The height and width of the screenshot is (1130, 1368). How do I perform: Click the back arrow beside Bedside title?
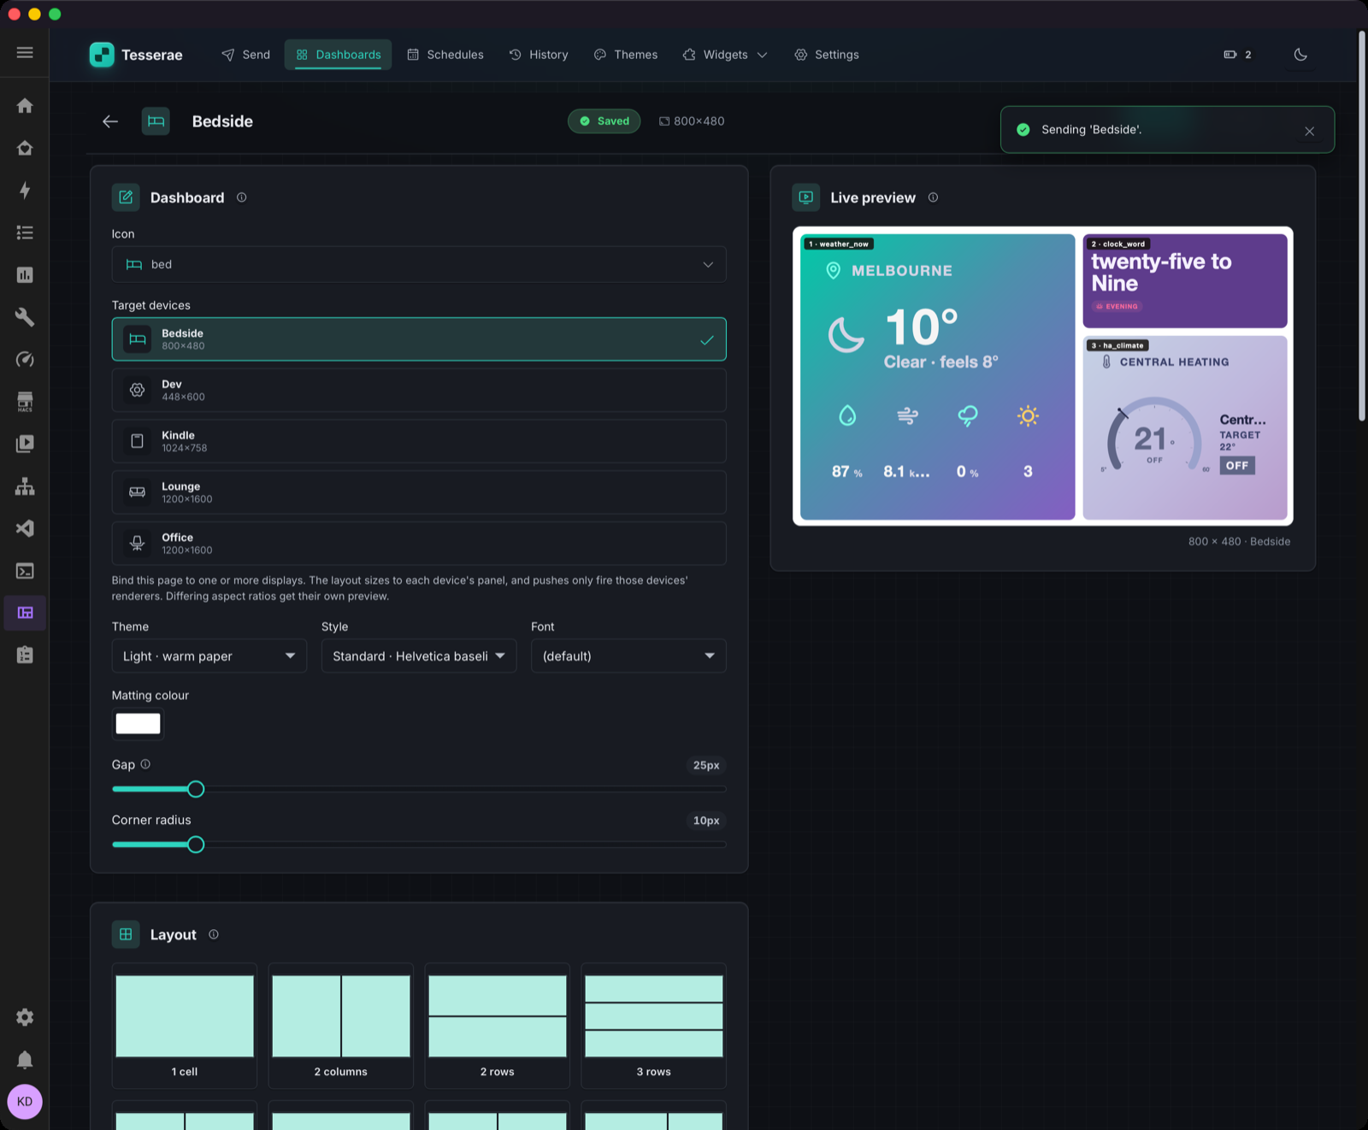pos(110,121)
